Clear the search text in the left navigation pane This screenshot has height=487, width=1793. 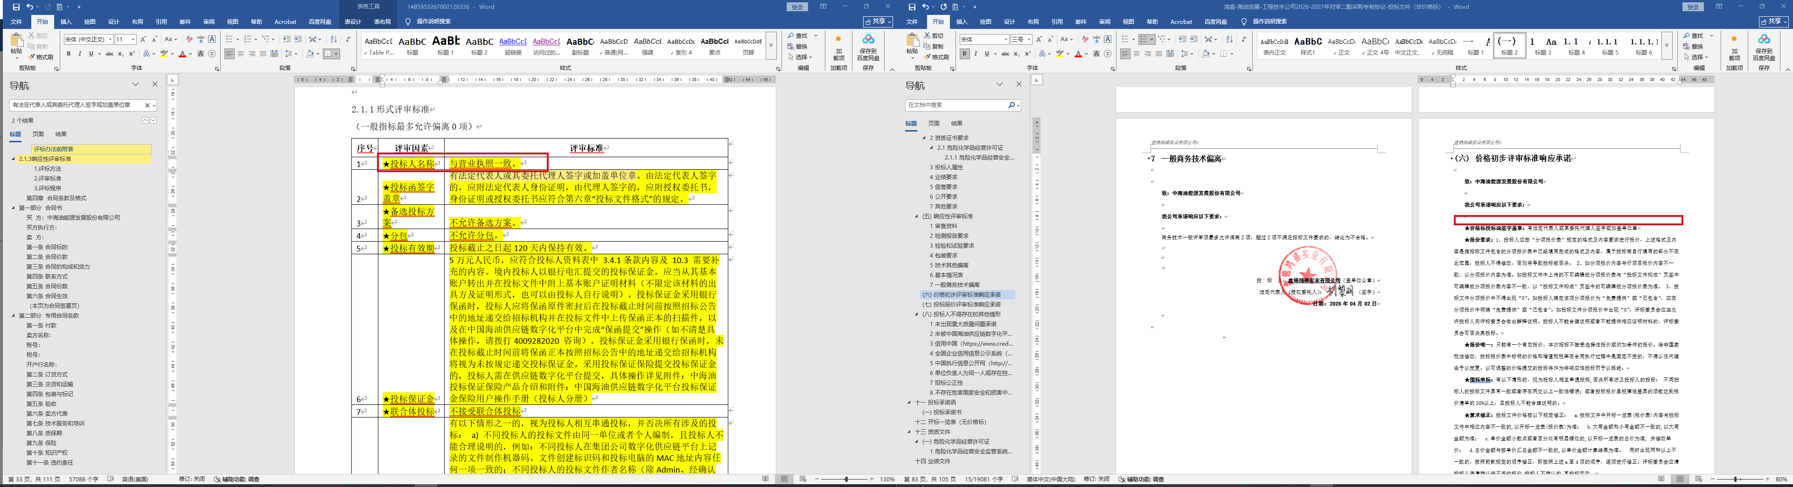147,105
